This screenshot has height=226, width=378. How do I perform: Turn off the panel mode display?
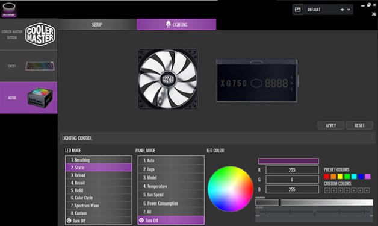[x=171, y=220]
